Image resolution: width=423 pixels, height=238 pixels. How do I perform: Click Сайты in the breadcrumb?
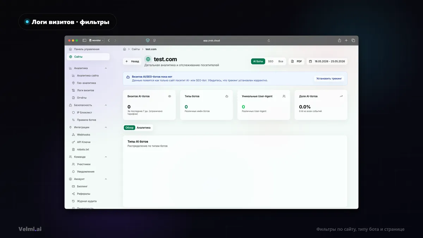pyautogui.click(x=136, y=49)
